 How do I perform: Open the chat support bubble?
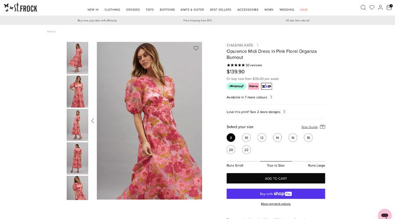384,215
